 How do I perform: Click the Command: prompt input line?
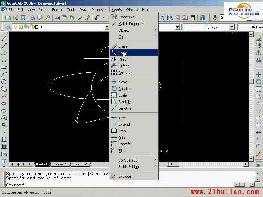(x=119, y=185)
